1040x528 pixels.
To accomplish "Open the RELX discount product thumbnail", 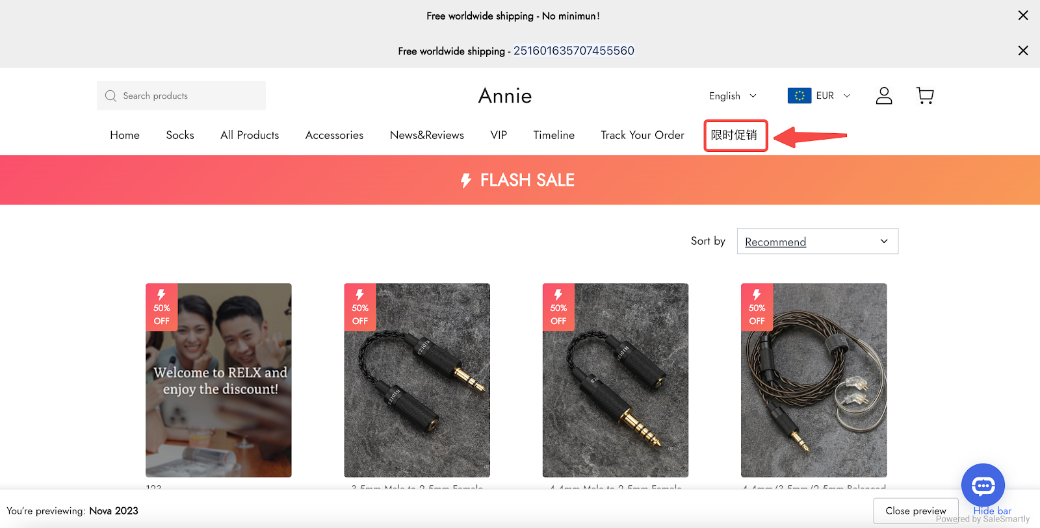I will [x=218, y=380].
